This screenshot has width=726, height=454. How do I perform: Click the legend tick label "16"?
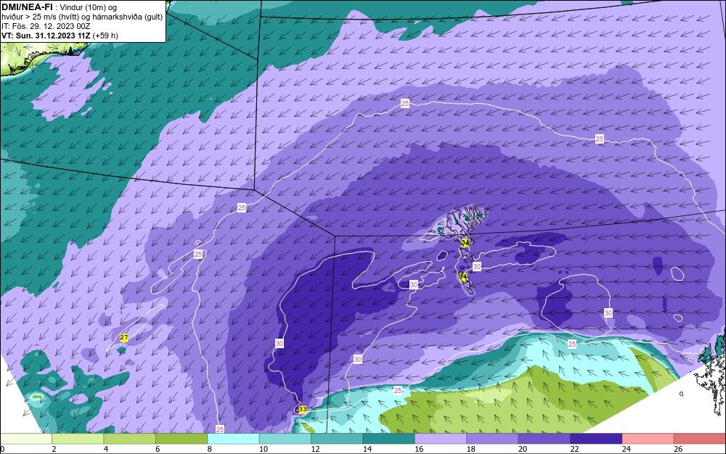point(419,449)
